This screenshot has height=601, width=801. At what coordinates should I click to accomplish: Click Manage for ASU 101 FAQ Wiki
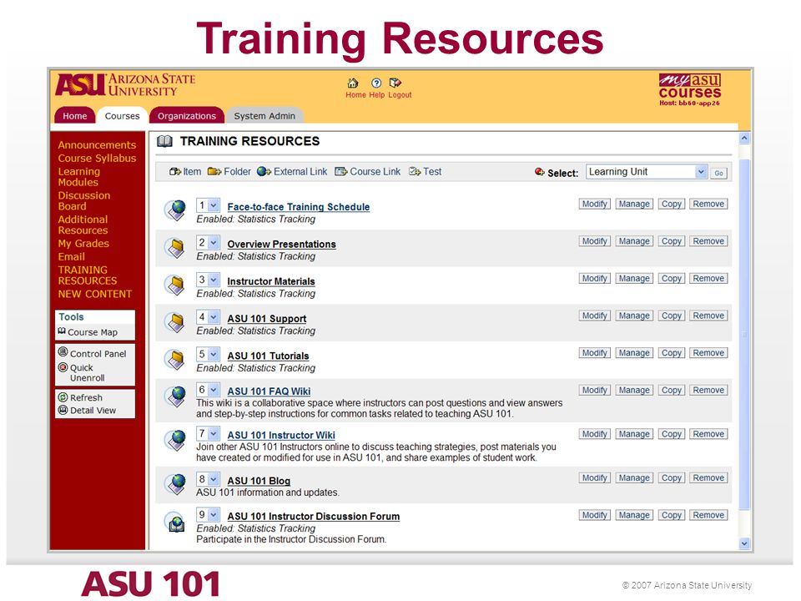coord(634,391)
